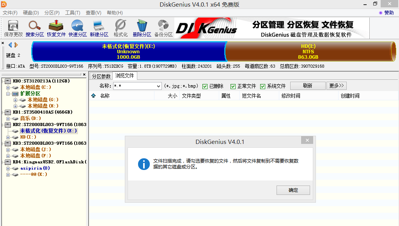
Task: Select the blue 未格式化(E:) partition bar
Action: [128, 51]
